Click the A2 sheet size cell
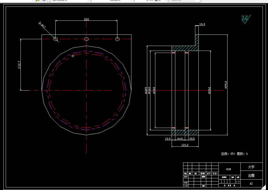The width and height of the screenshot is (268, 190). pyautogui.click(x=251, y=184)
